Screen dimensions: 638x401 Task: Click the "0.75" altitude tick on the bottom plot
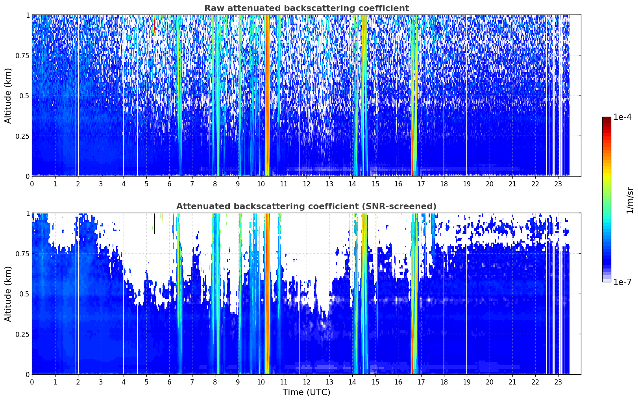pyautogui.click(x=22, y=254)
